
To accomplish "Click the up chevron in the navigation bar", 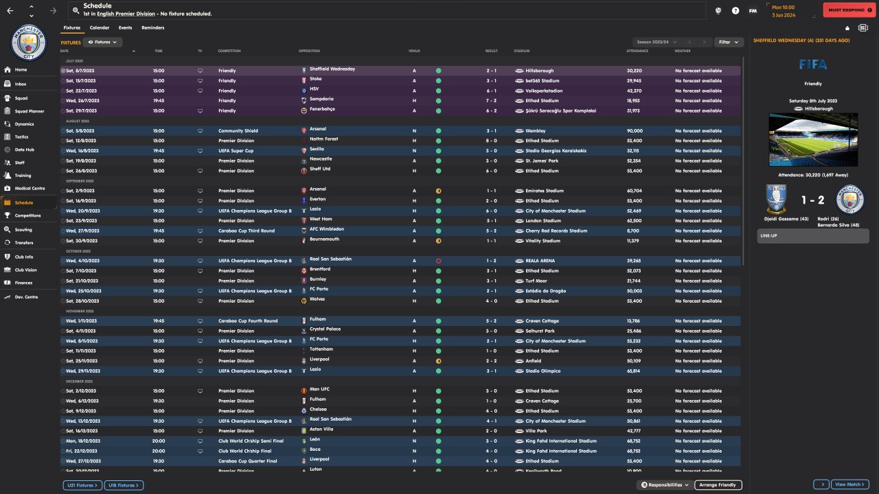I will point(32,7).
